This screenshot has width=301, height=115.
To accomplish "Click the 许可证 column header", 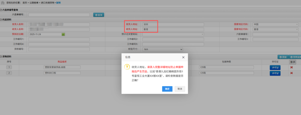I will click(275, 62).
